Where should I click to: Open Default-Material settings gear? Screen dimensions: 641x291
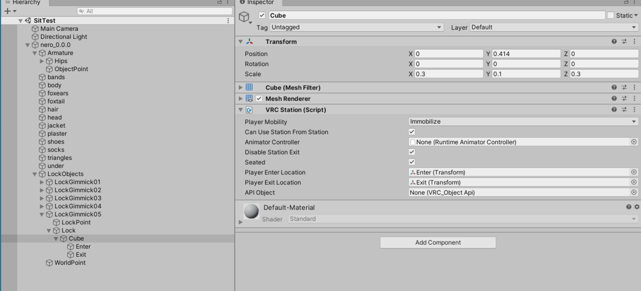pos(636,207)
